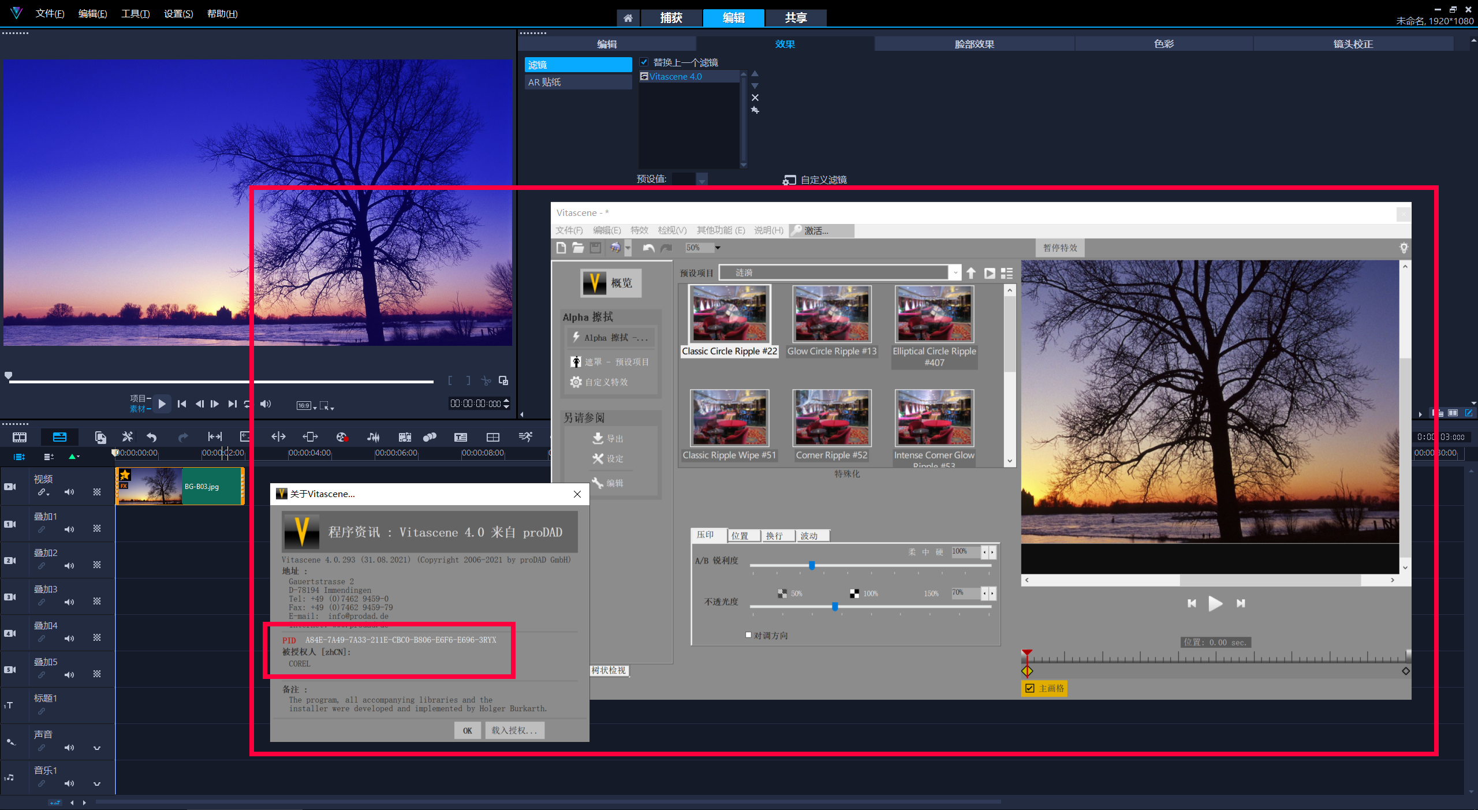The image size is (1478, 810).
Task: Open the 涟漪 preset category dropdown
Action: click(955, 273)
